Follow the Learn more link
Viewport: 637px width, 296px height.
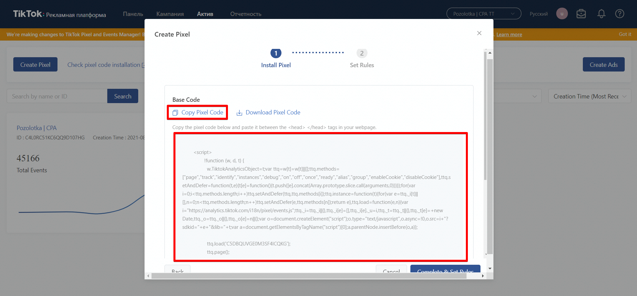509,35
